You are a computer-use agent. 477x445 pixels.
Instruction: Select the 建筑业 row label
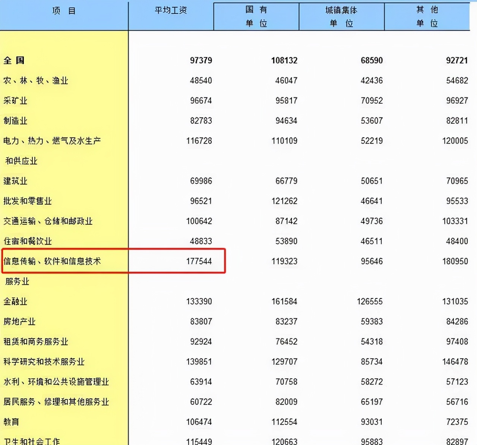pos(15,181)
